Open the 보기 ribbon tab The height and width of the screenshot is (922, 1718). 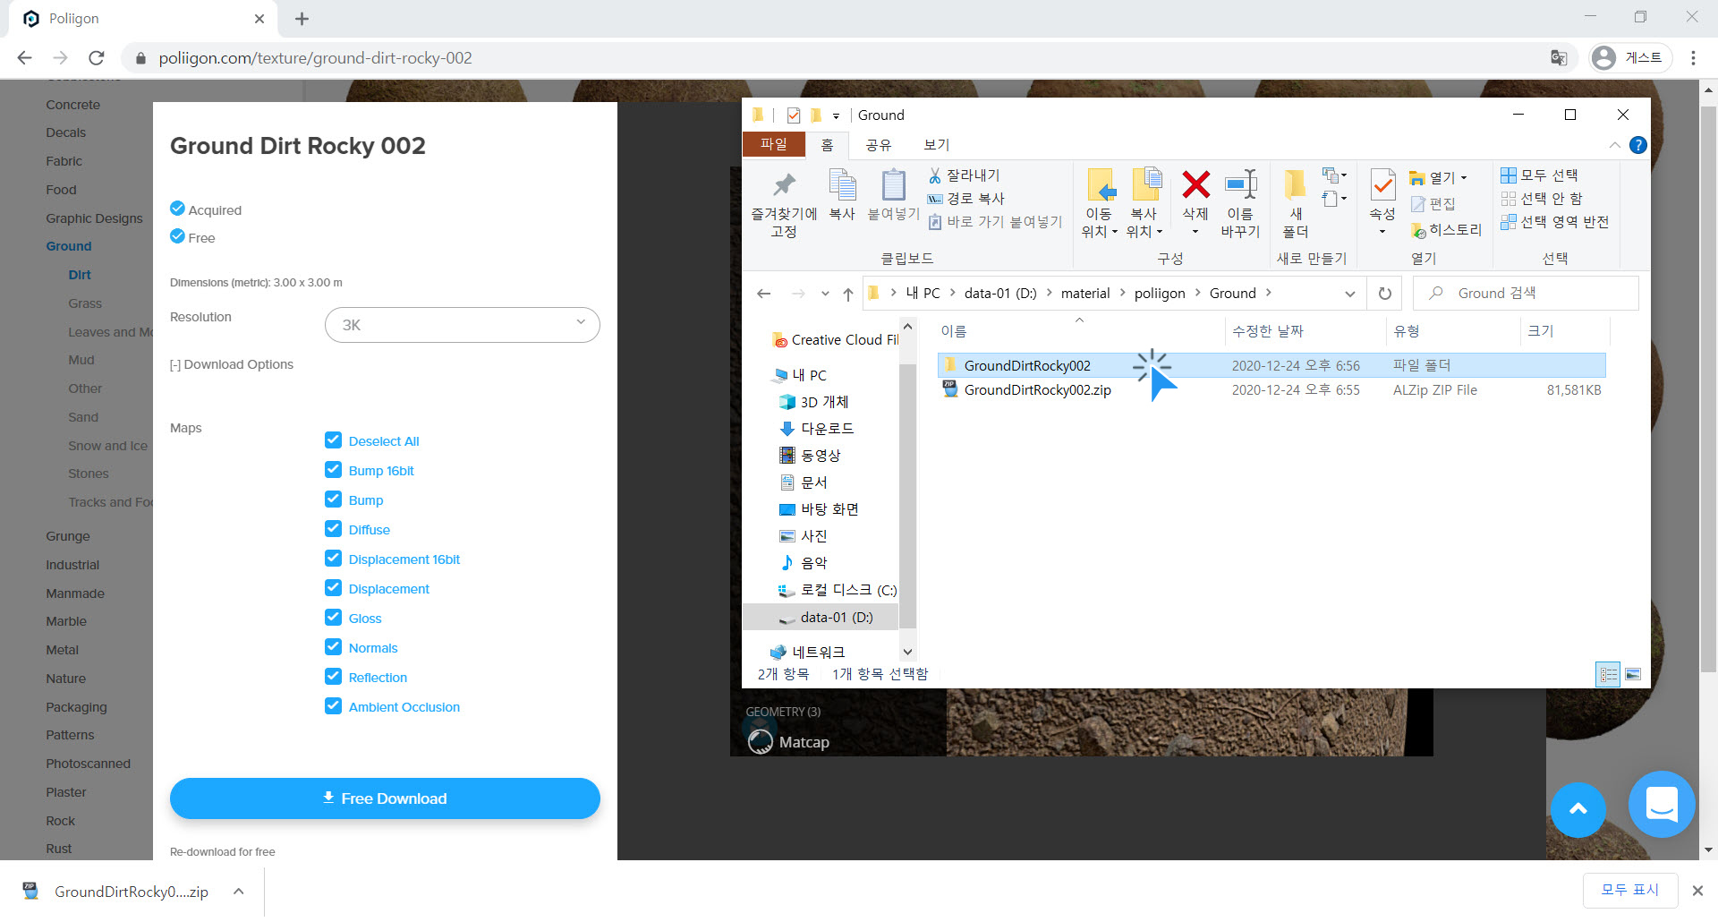[x=936, y=145]
